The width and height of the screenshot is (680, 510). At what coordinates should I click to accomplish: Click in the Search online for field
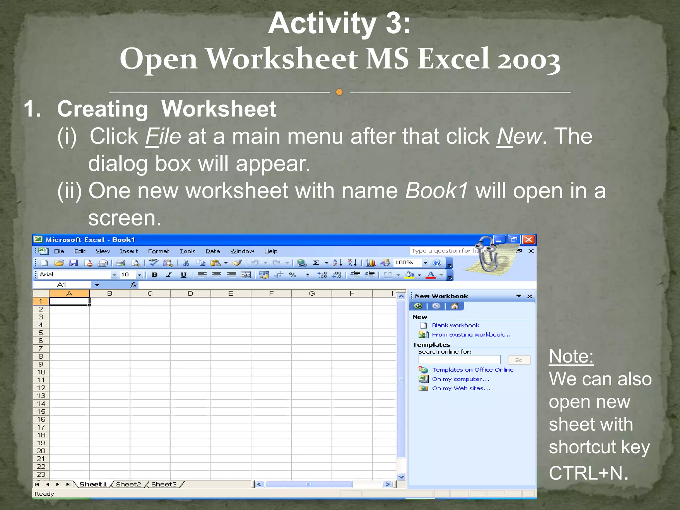pyautogui.click(x=460, y=360)
